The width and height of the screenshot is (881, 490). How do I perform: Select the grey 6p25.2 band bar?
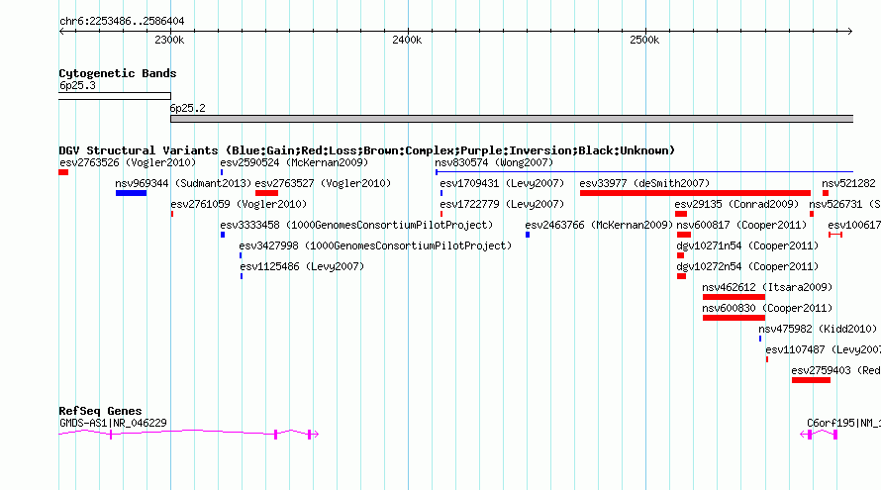pyautogui.click(x=512, y=119)
